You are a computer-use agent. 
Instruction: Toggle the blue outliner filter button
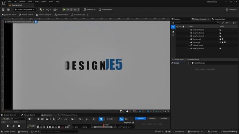click(x=173, y=27)
